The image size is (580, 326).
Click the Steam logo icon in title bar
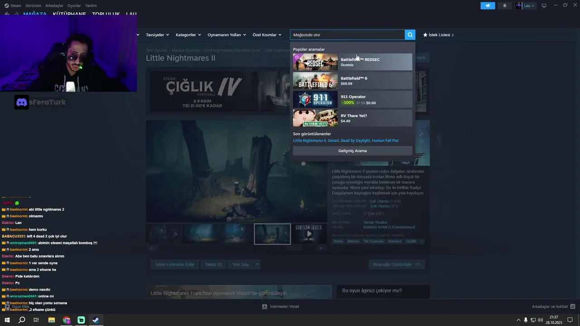[x=6, y=5]
